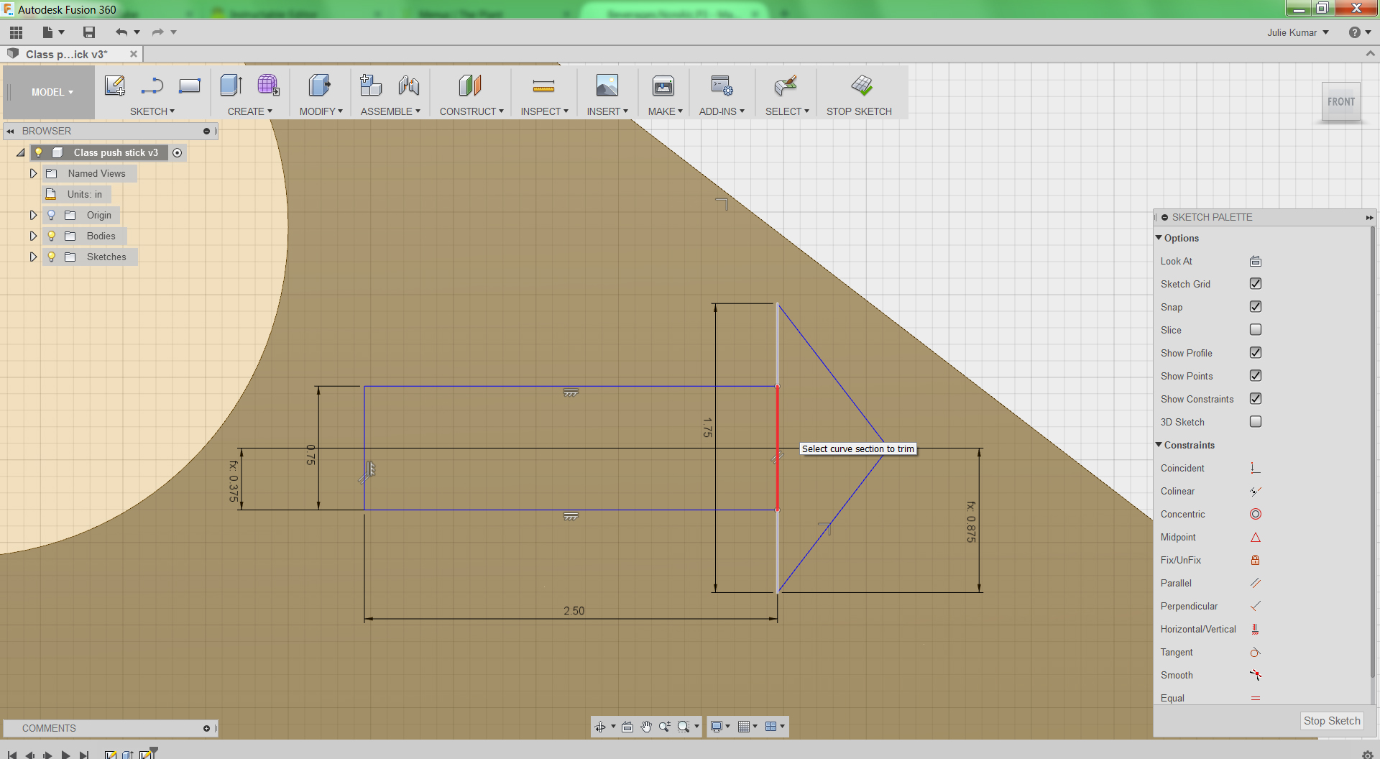Click the Horizontal/Vertical constraint label
Image resolution: width=1380 pixels, height=759 pixels.
1198,629
